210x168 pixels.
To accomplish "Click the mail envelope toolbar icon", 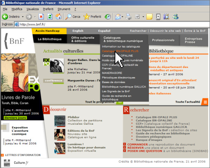I will click(118, 17).
